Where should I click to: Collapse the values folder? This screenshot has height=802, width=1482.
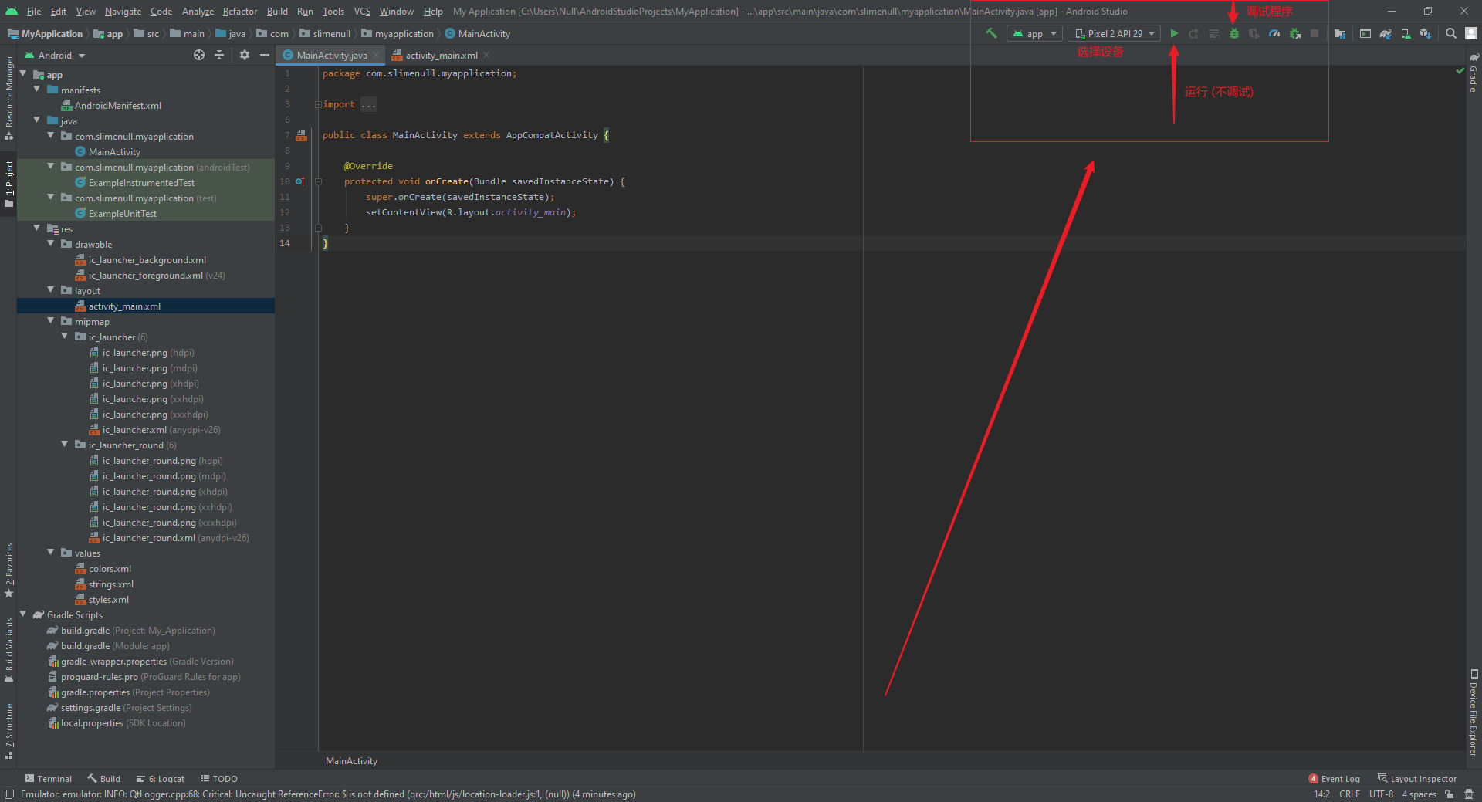tap(51, 553)
